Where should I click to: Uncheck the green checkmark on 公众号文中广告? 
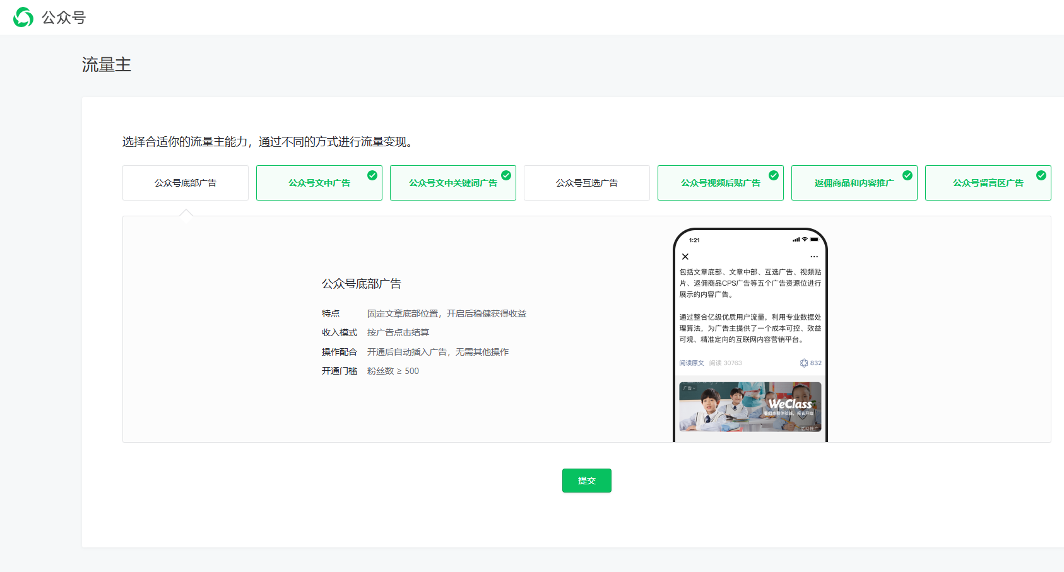(x=372, y=175)
